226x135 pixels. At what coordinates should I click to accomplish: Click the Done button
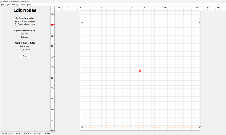tap(25, 56)
